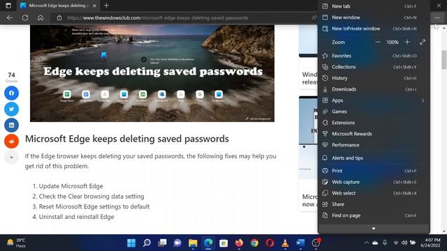
Task: Increase zoom with the plus button
Action: click(x=407, y=42)
